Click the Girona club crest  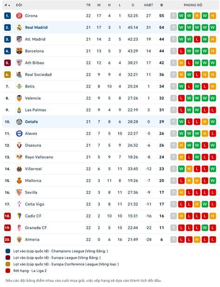pos(19,16)
